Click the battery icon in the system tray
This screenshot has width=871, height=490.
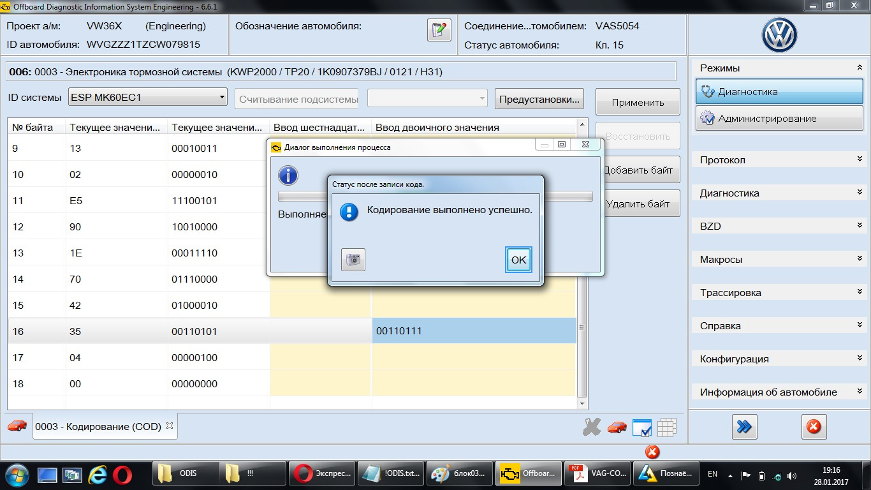point(761,475)
